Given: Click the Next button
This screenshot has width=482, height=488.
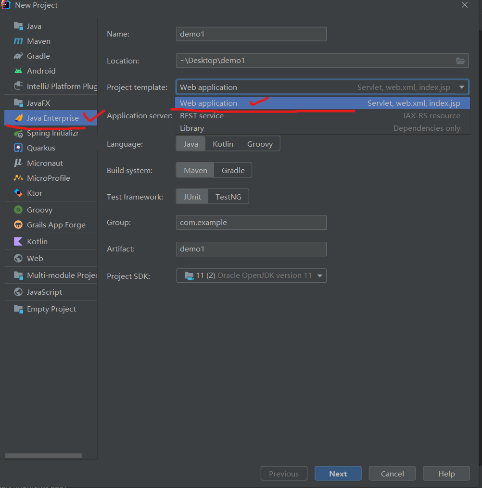Looking at the screenshot, I should click(x=338, y=474).
